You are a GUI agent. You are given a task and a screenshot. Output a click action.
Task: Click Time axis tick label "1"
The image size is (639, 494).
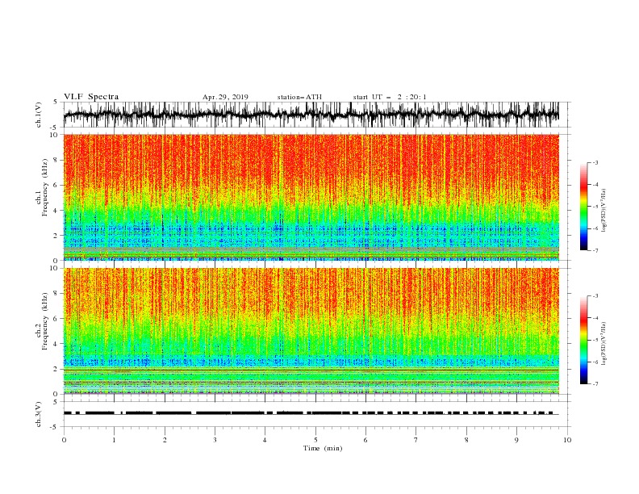pos(115,440)
